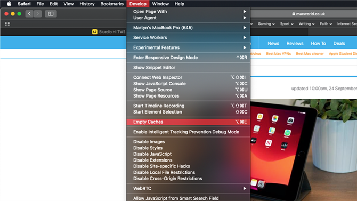Toggle Disable Extensions option
The image size is (357, 201).
pyautogui.click(x=189, y=160)
